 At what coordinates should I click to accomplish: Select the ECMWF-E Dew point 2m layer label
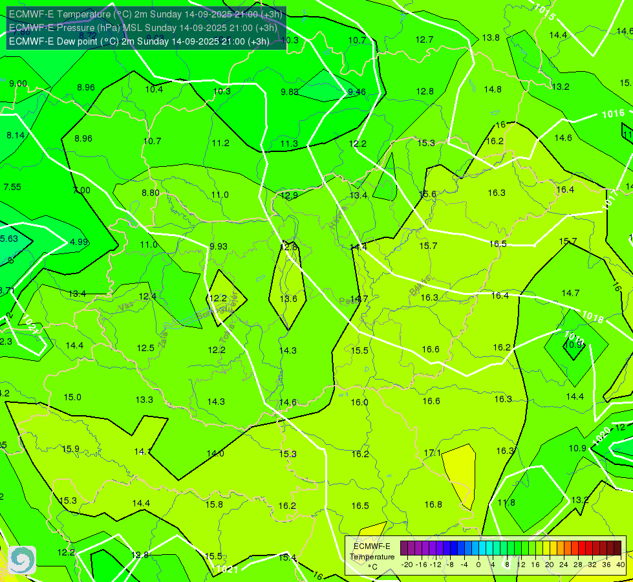tap(139, 41)
